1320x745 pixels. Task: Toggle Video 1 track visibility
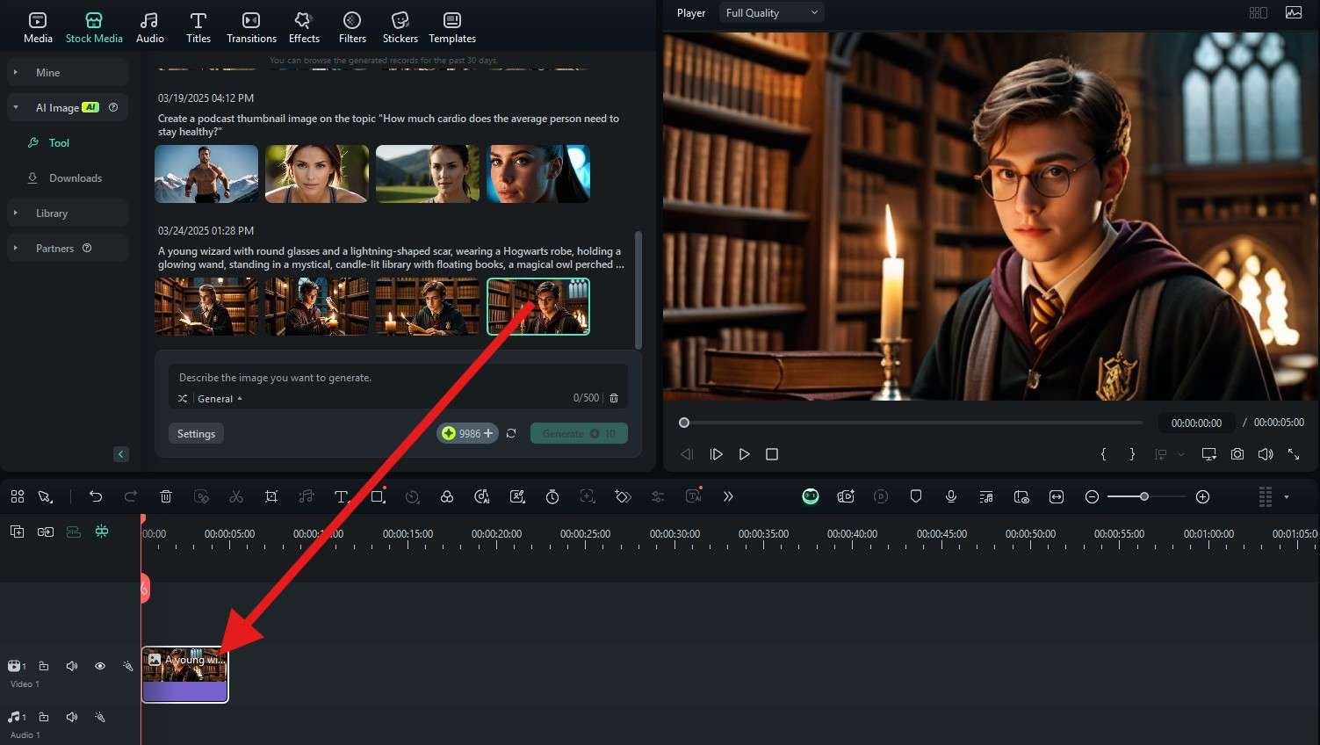click(x=100, y=667)
